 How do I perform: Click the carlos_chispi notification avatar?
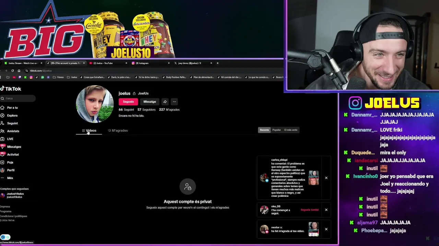(264, 178)
